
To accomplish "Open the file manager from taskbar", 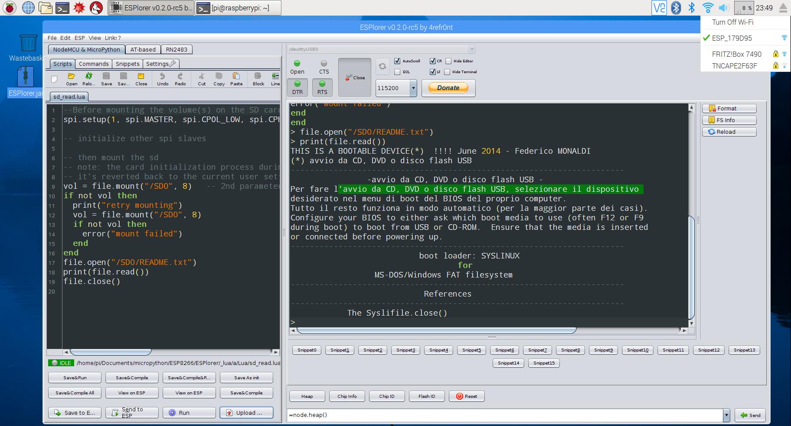I will (45, 7).
